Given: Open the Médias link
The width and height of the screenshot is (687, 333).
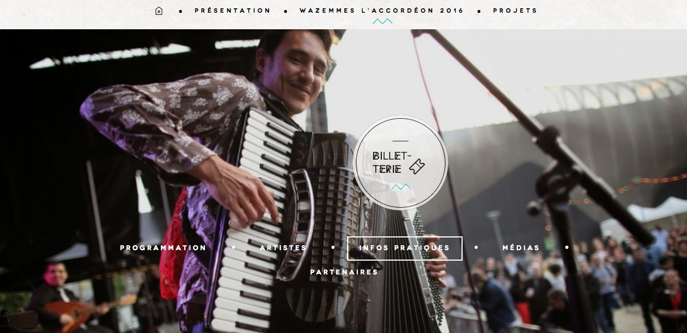Looking at the screenshot, I should click(521, 248).
